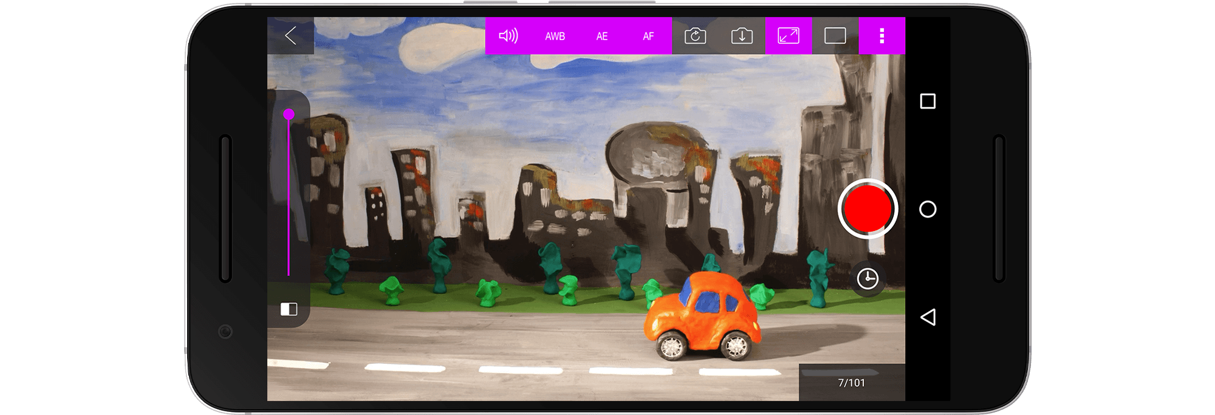Viewport: 1215px width, 415px height.
Task: Tap the Android recent apps square
Action: [928, 101]
